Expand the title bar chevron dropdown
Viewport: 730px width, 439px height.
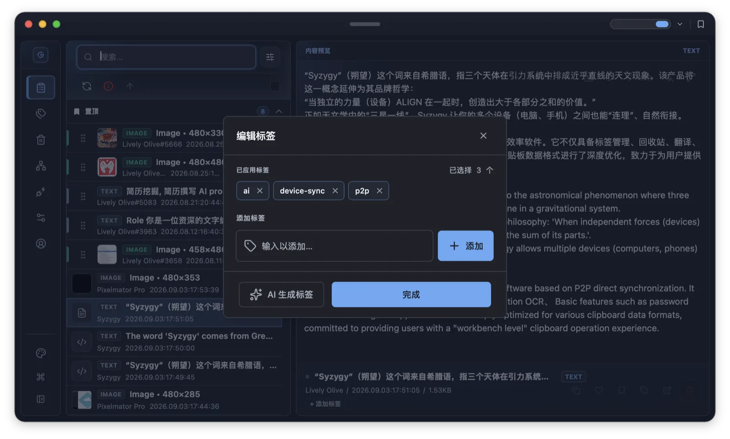(680, 24)
